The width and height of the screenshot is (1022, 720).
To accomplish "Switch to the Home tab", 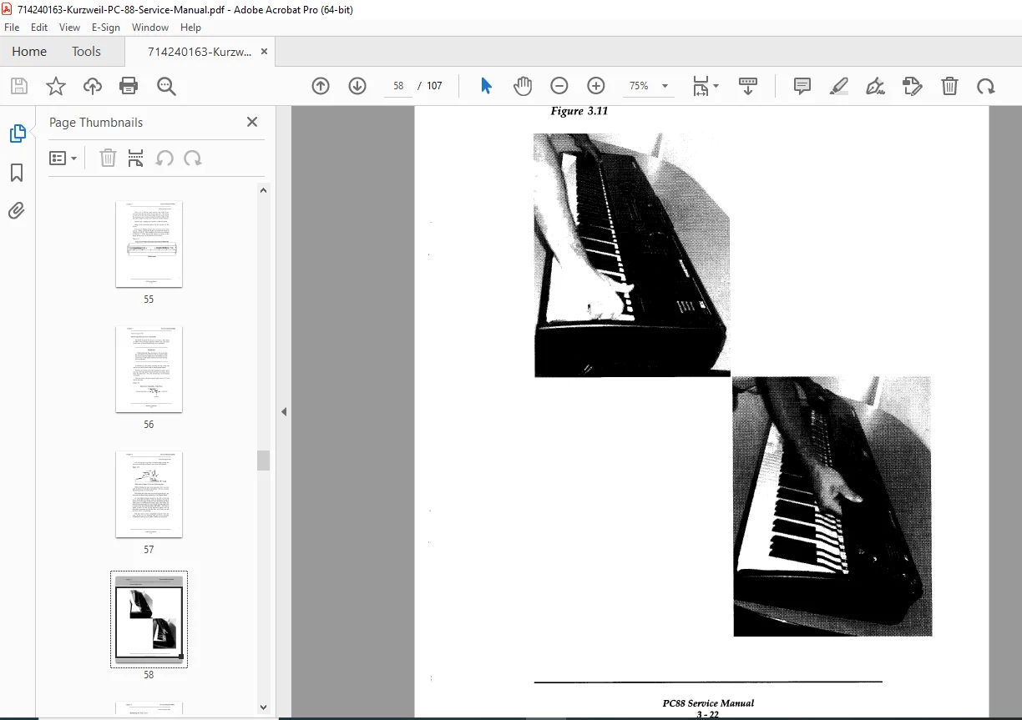I will tap(29, 52).
